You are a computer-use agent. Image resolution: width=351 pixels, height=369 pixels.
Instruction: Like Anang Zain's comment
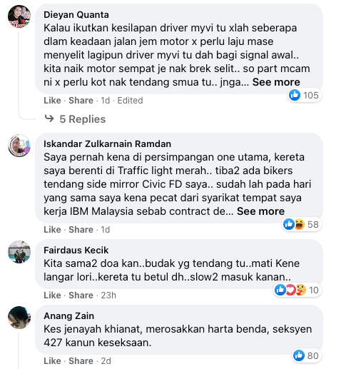pos(52,361)
